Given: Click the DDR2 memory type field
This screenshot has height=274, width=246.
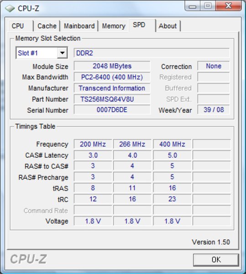Looking at the screenshot, I should coord(152,53).
